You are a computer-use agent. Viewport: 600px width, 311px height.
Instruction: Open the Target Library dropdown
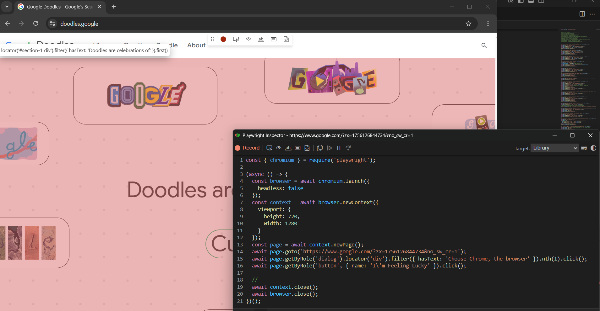pyautogui.click(x=554, y=148)
